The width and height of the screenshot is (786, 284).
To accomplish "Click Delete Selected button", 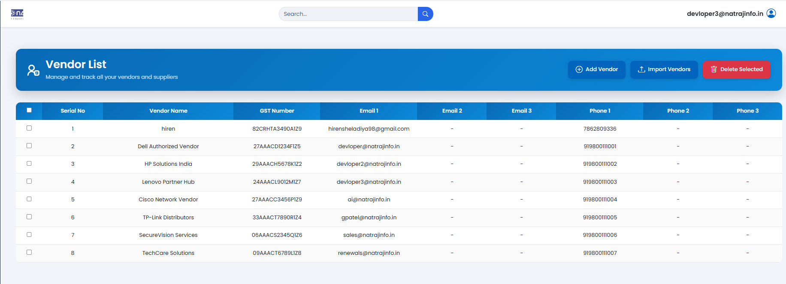I will (x=736, y=69).
